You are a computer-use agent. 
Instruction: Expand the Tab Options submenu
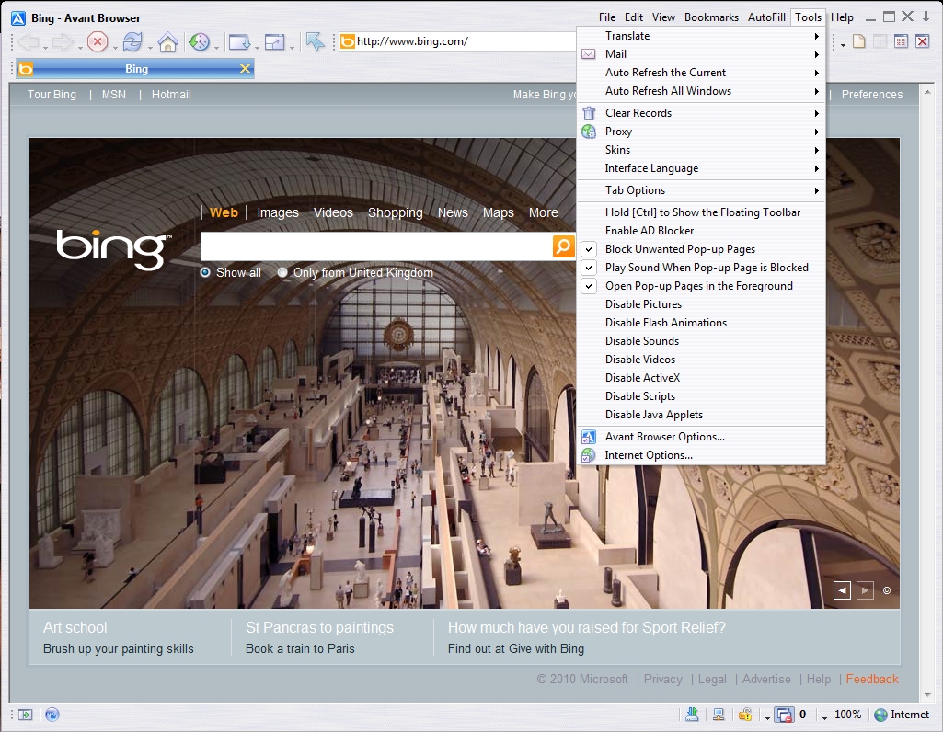pos(701,190)
